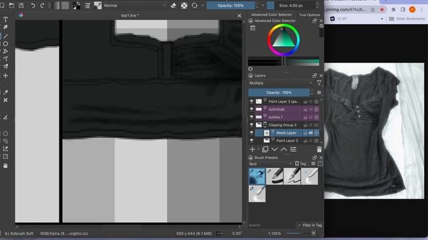Select the Move tool

click(x=5, y=75)
